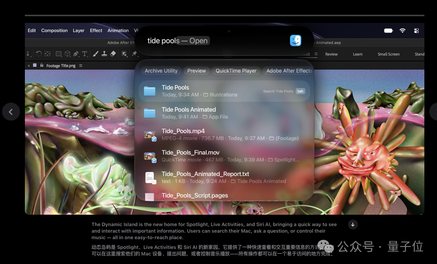Click the App File folder path text
Viewport: 437px width, 264px height.
218,117
